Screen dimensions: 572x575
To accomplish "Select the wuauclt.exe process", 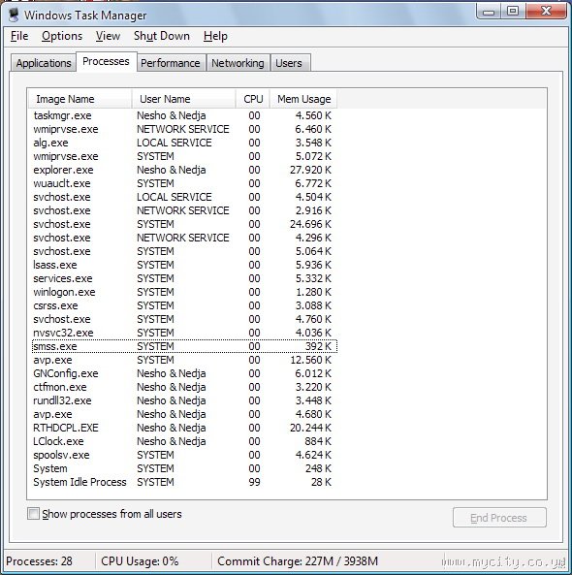I will (184, 183).
